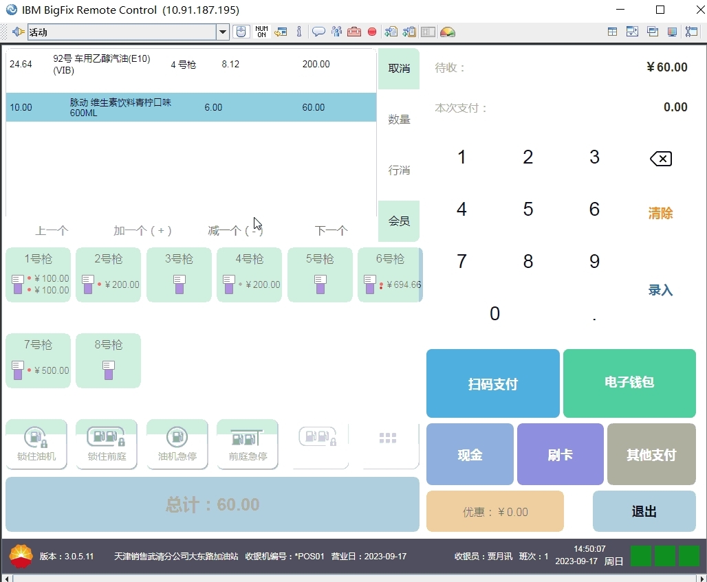Toggle the NUM ON num lock indicator
The height and width of the screenshot is (582, 707).
pyautogui.click(x=261, y=32)
